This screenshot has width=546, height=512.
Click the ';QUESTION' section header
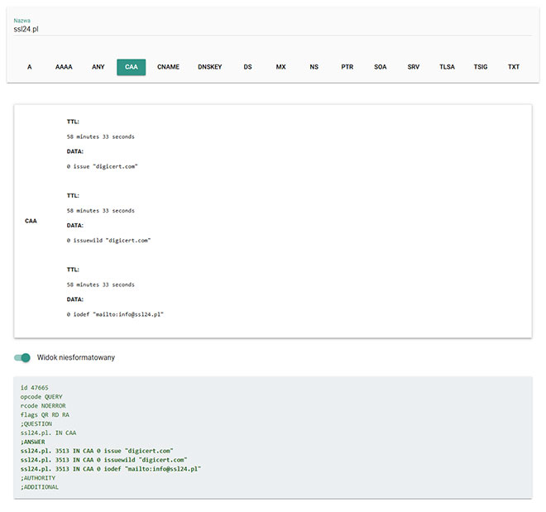(x=36, y=424)
